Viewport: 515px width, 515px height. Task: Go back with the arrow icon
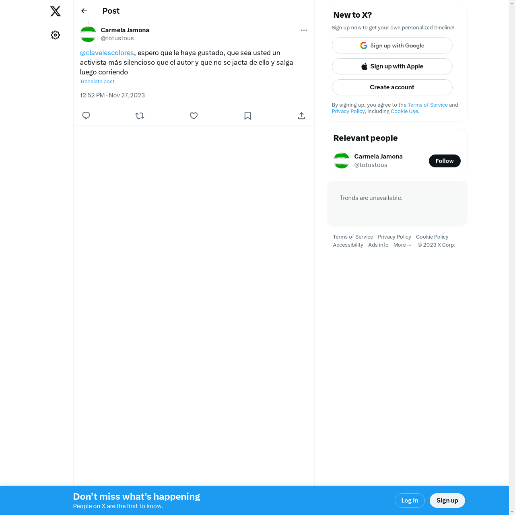point(84,11)
